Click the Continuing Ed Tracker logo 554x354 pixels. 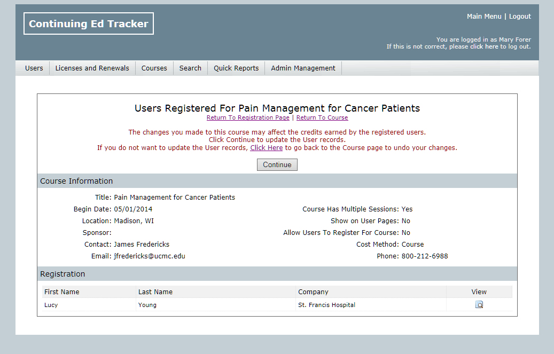(89, 24)
